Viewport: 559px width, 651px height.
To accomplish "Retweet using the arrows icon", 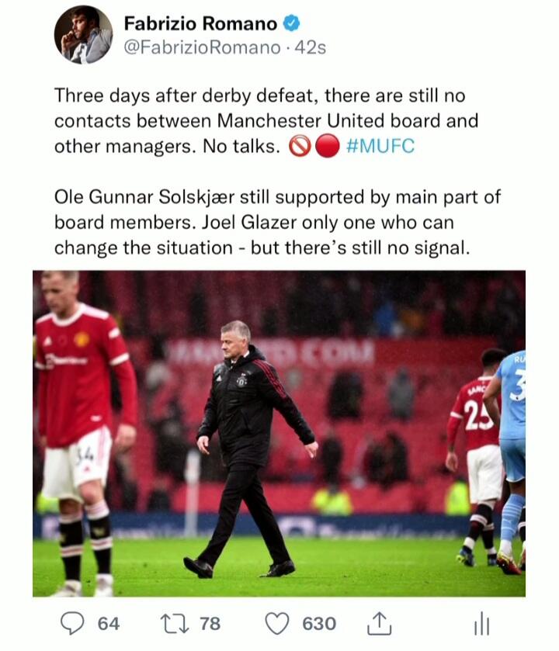I will [175, 624].
